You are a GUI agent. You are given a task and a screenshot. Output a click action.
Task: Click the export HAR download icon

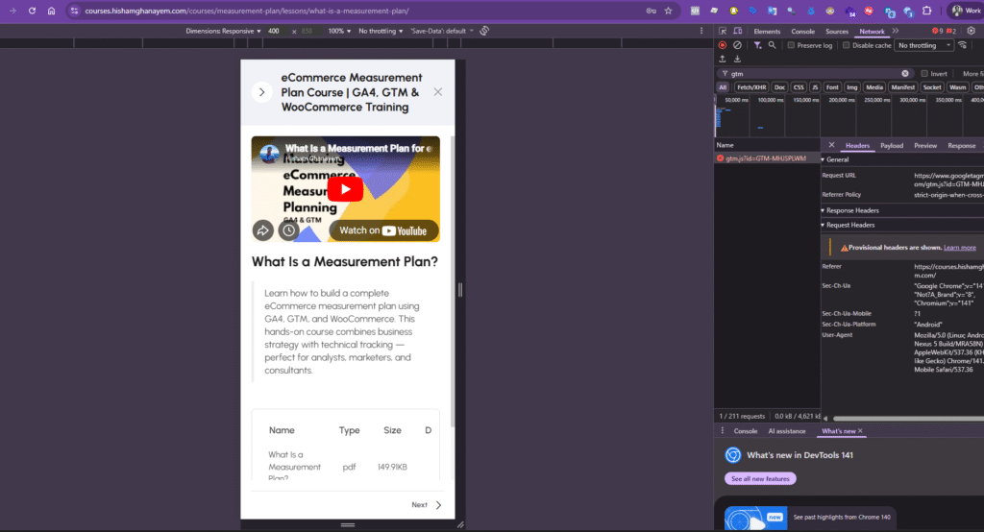(737, 59)
